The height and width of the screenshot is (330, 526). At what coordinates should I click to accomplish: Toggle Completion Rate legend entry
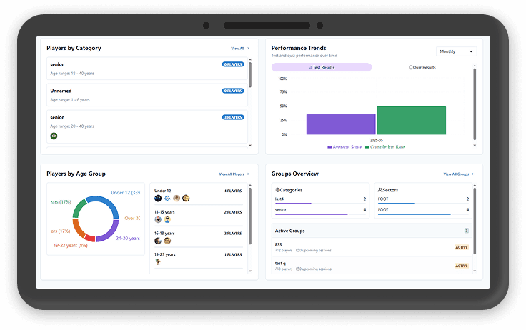tap(385, 147)
